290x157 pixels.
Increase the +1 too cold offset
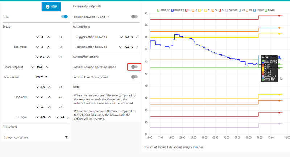49,87
